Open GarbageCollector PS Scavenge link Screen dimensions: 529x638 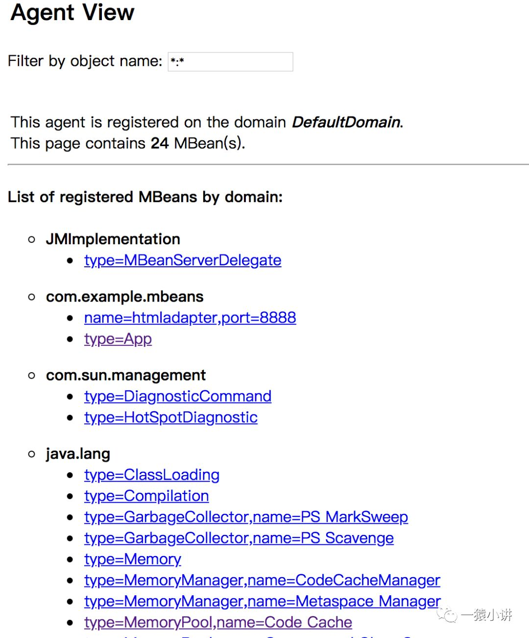(x=239, y=538)
